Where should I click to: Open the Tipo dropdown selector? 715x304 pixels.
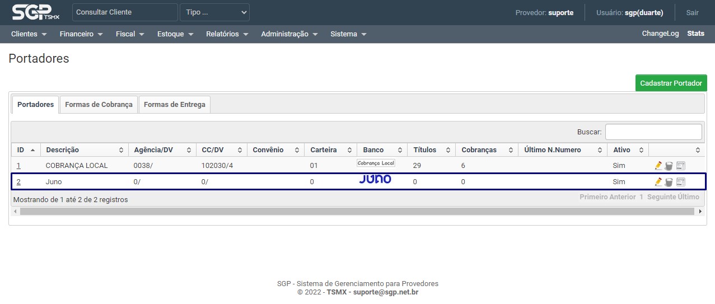(x=214, y=12)
